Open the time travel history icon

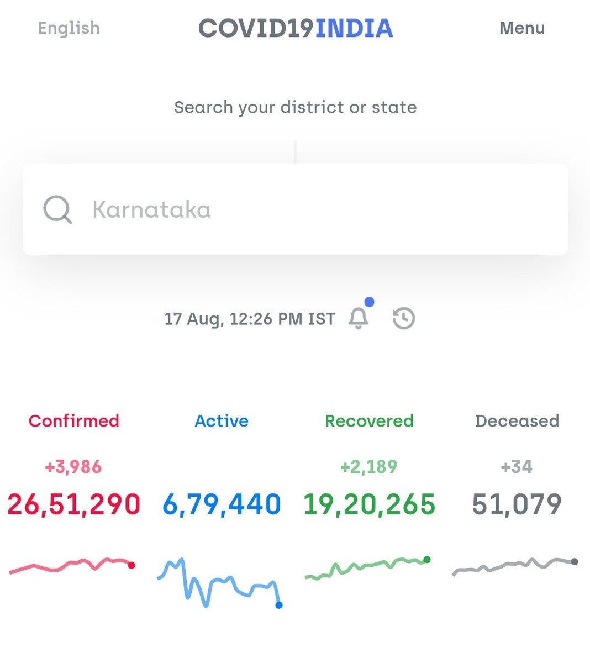[x=404, y=319]
